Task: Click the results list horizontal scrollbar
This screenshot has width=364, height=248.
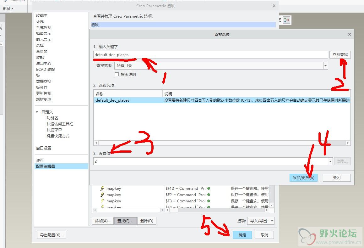Action: pos(222,143)
